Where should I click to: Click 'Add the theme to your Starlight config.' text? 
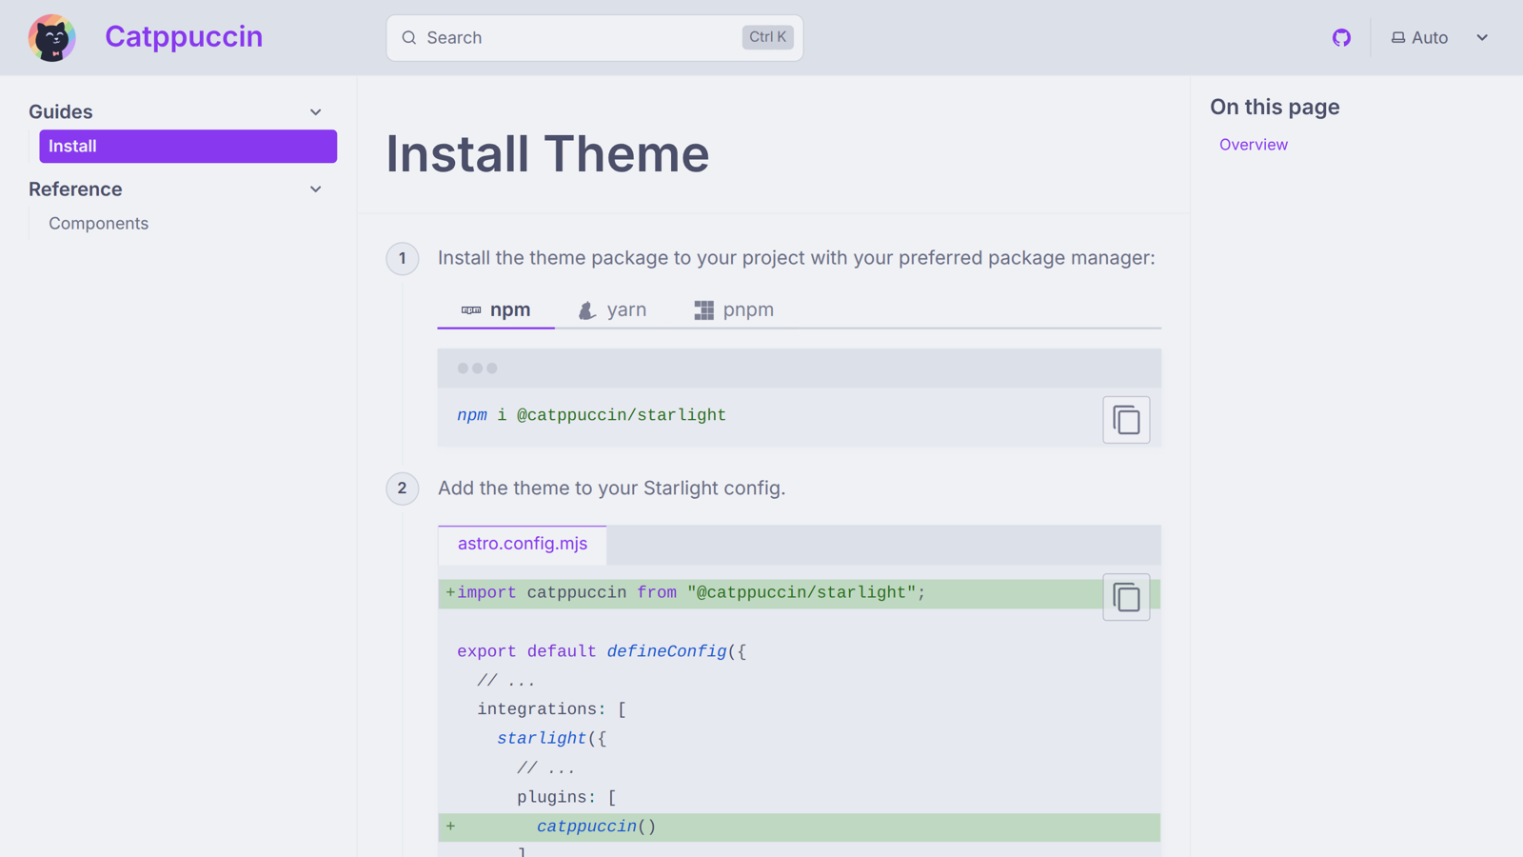611,488
